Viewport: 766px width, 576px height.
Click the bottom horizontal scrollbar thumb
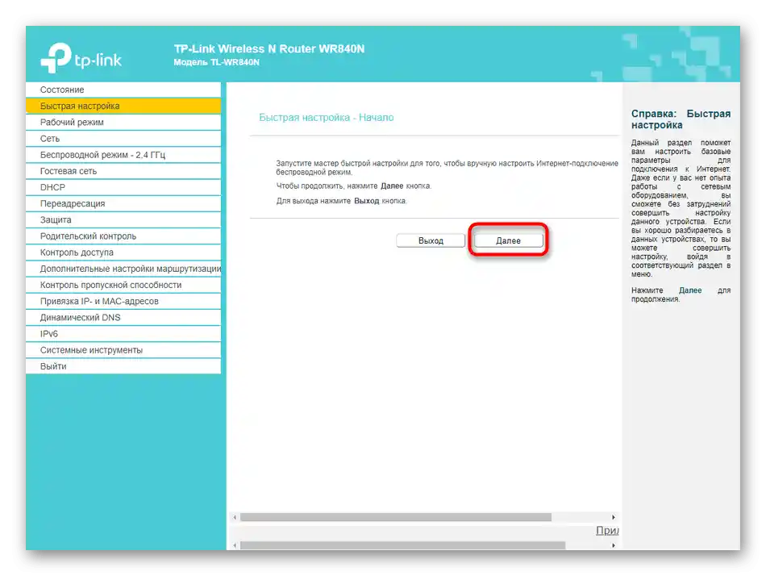coord(402,545)
